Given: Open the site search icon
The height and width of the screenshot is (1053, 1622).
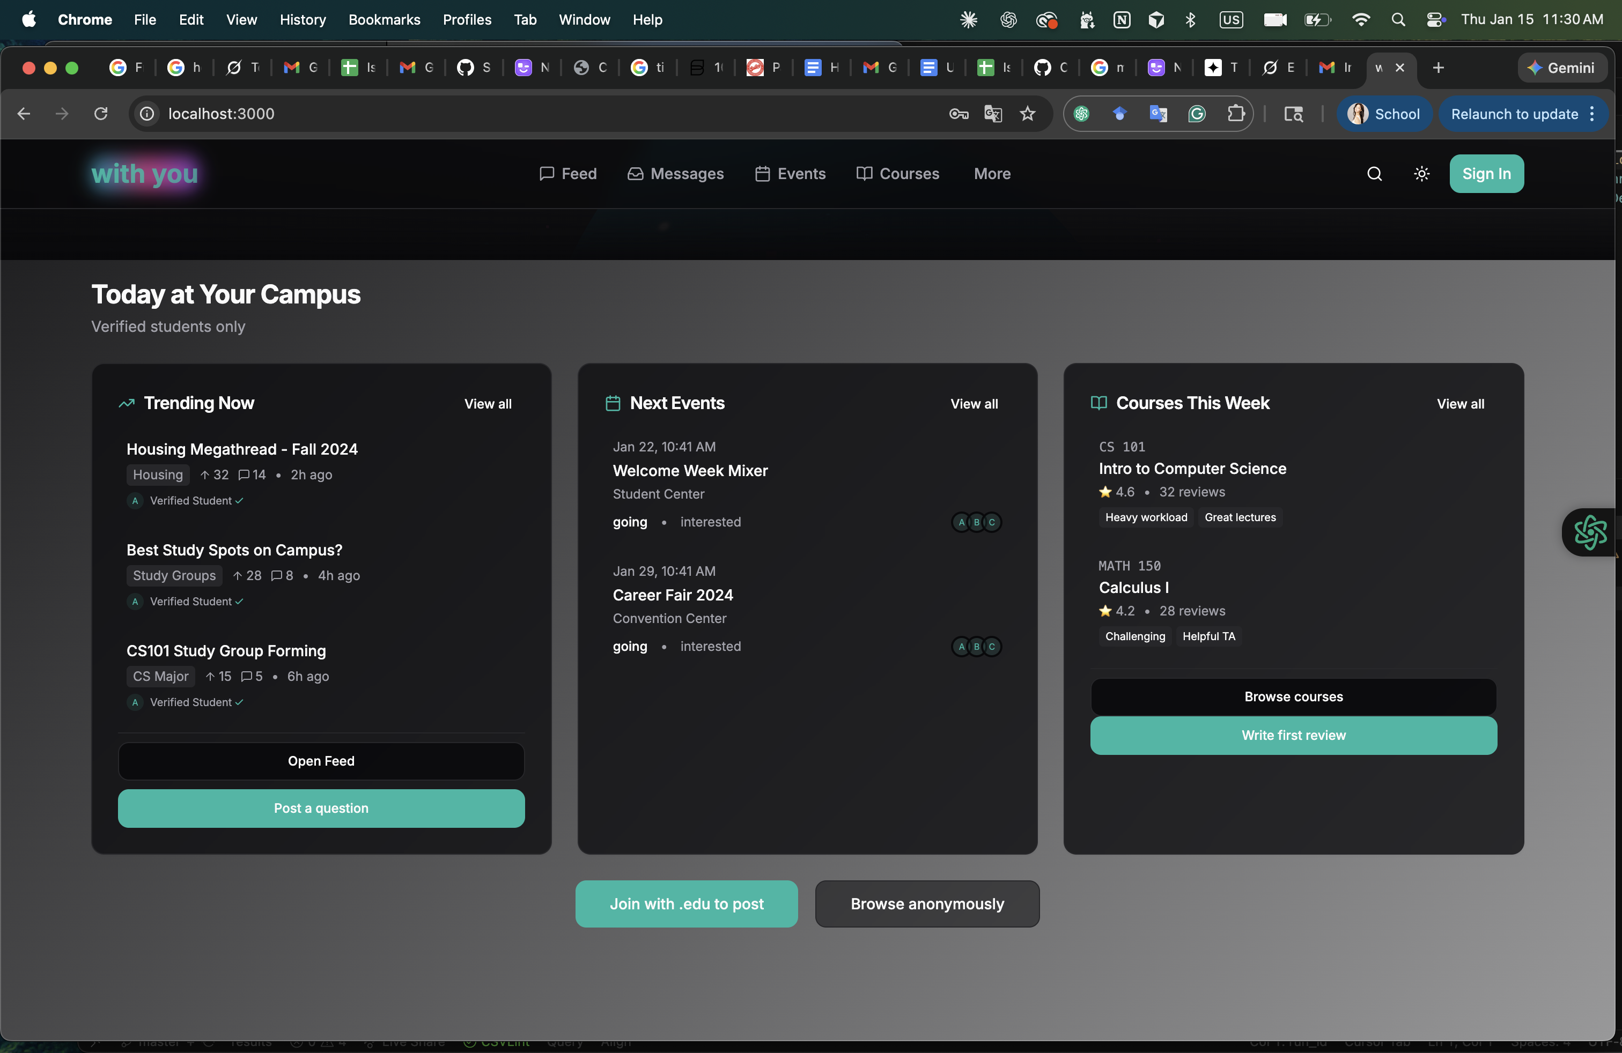Looking at the screenshot, I should pyautogui.click(x=1374, y=174).
